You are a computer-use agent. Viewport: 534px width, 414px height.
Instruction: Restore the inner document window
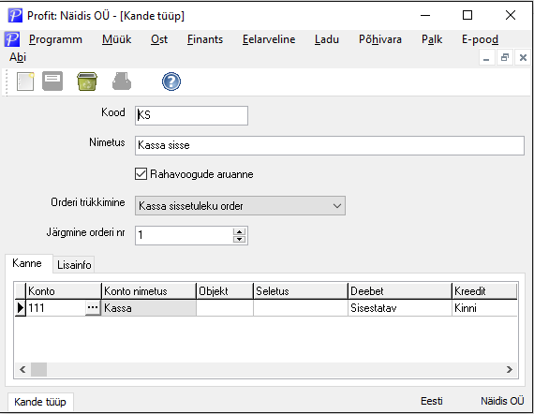(505, 58)
